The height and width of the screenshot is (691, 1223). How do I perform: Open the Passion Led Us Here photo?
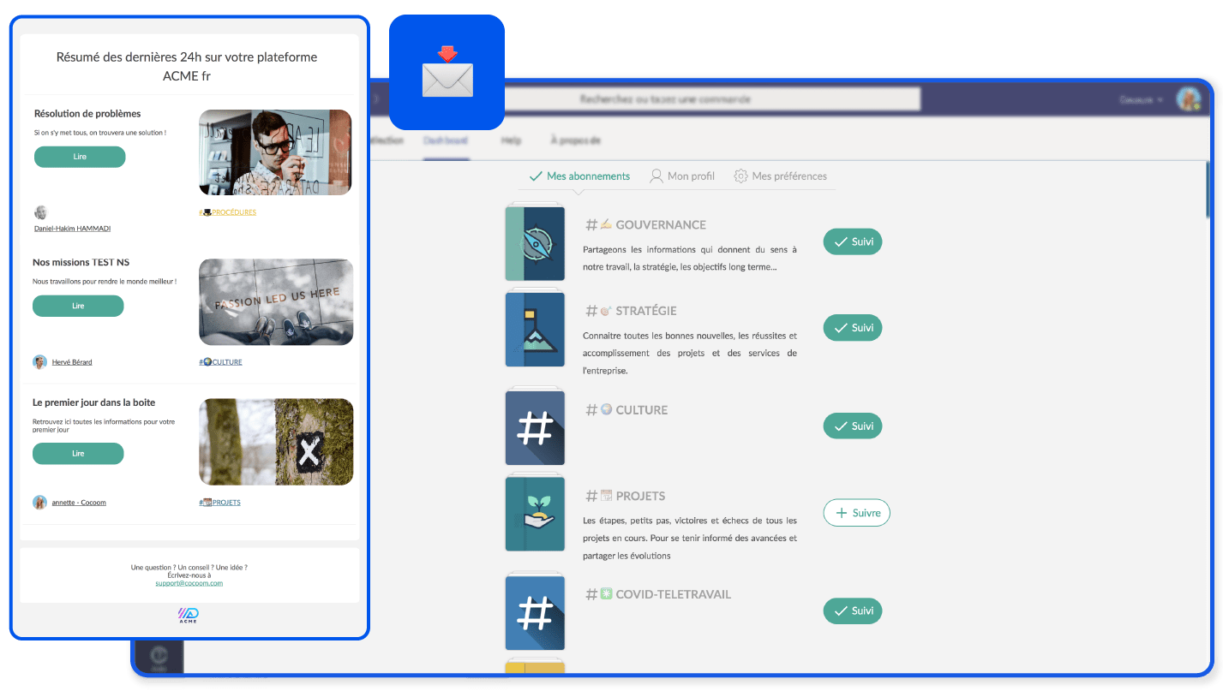pos(275,301)
